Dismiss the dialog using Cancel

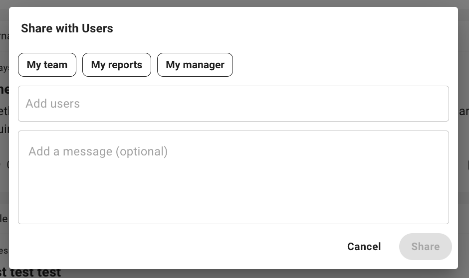coord(364,247)
